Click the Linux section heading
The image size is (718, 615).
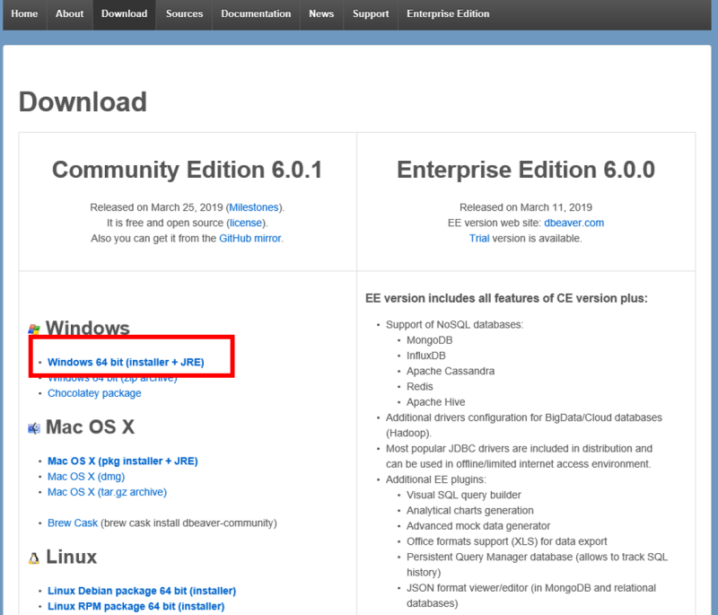72,557
